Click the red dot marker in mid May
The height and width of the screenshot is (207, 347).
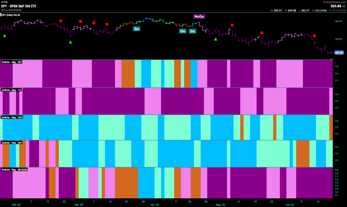pyautogui.click(x=262, y=33)
